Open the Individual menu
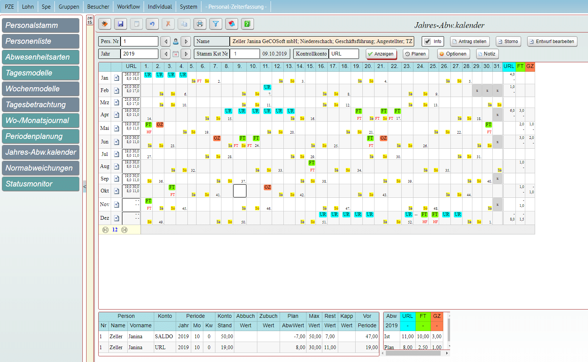 click(160, 7)
